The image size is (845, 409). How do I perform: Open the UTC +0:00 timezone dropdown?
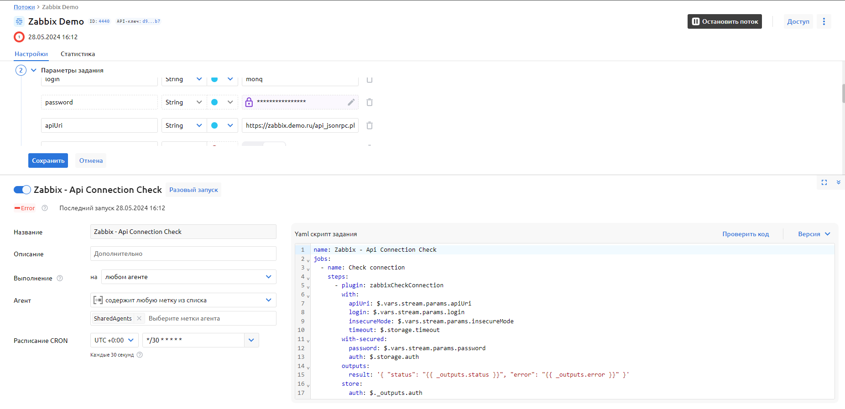click(114, 340)
